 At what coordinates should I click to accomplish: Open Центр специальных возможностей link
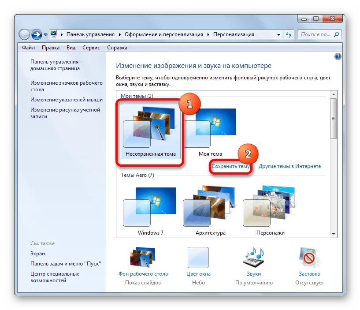(x=55, y=277)
